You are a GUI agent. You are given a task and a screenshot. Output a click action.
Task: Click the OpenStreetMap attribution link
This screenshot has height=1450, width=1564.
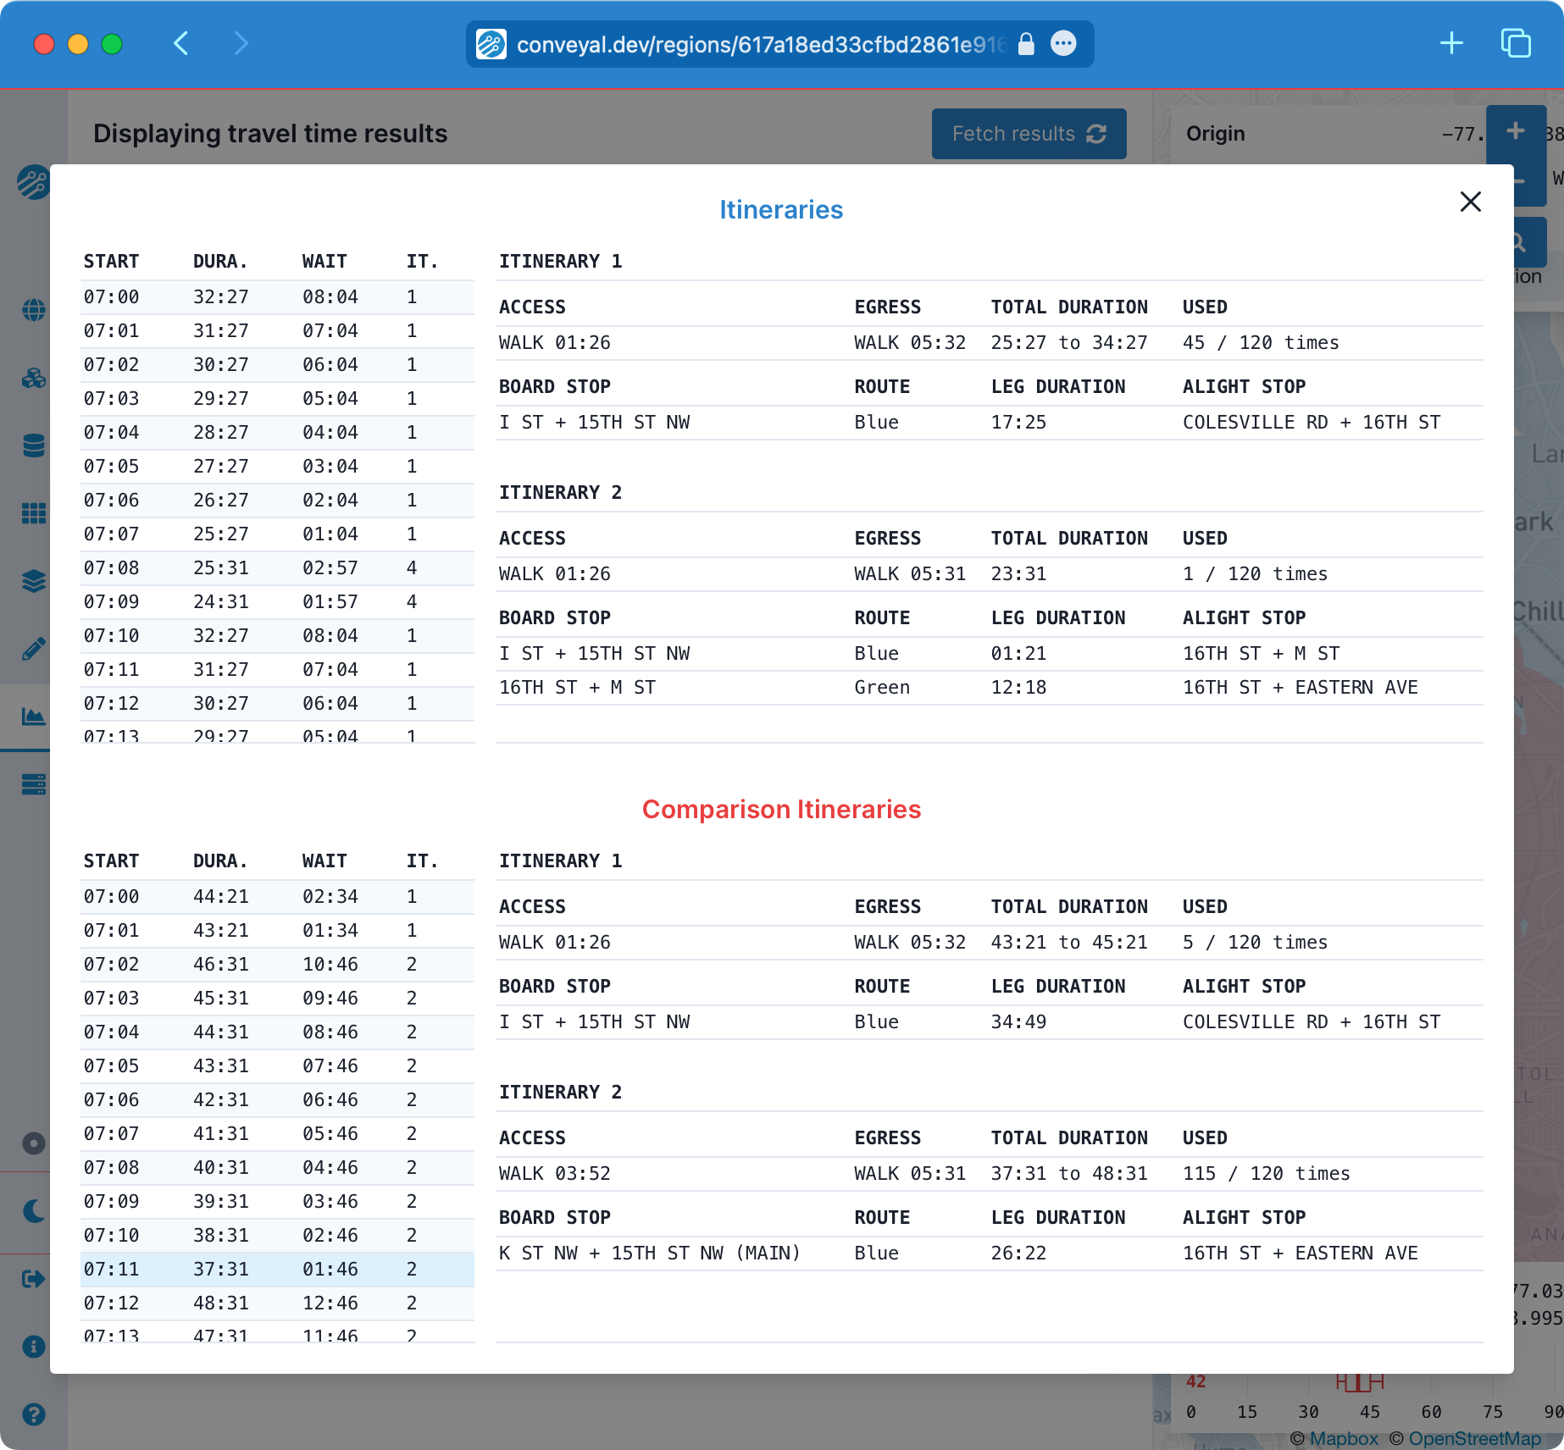click(x=1474, y=1438)
